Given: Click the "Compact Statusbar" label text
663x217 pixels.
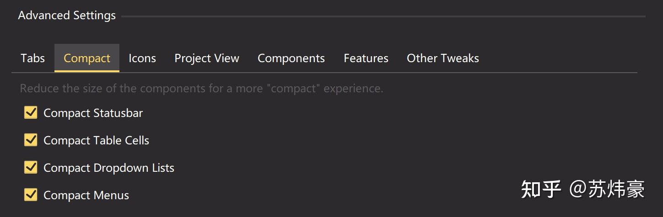Looking at the screenshot, I should (93, 113).
